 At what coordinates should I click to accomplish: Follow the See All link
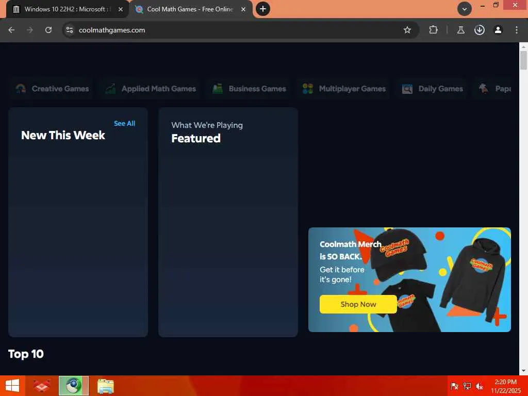(x=125, y=124)
